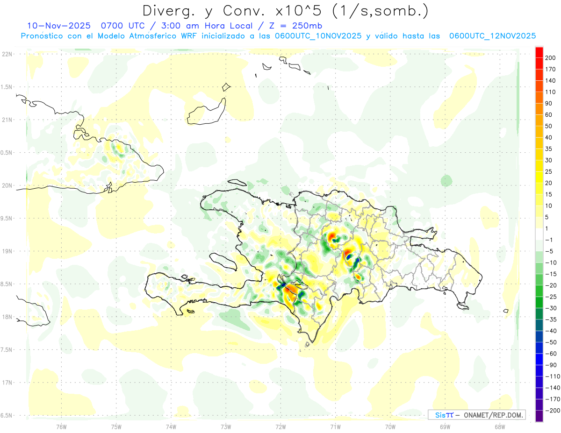Click the positive '15' color bar value
Screen dimensions: 561x433
pyautogui.click(x=549, y=194)
